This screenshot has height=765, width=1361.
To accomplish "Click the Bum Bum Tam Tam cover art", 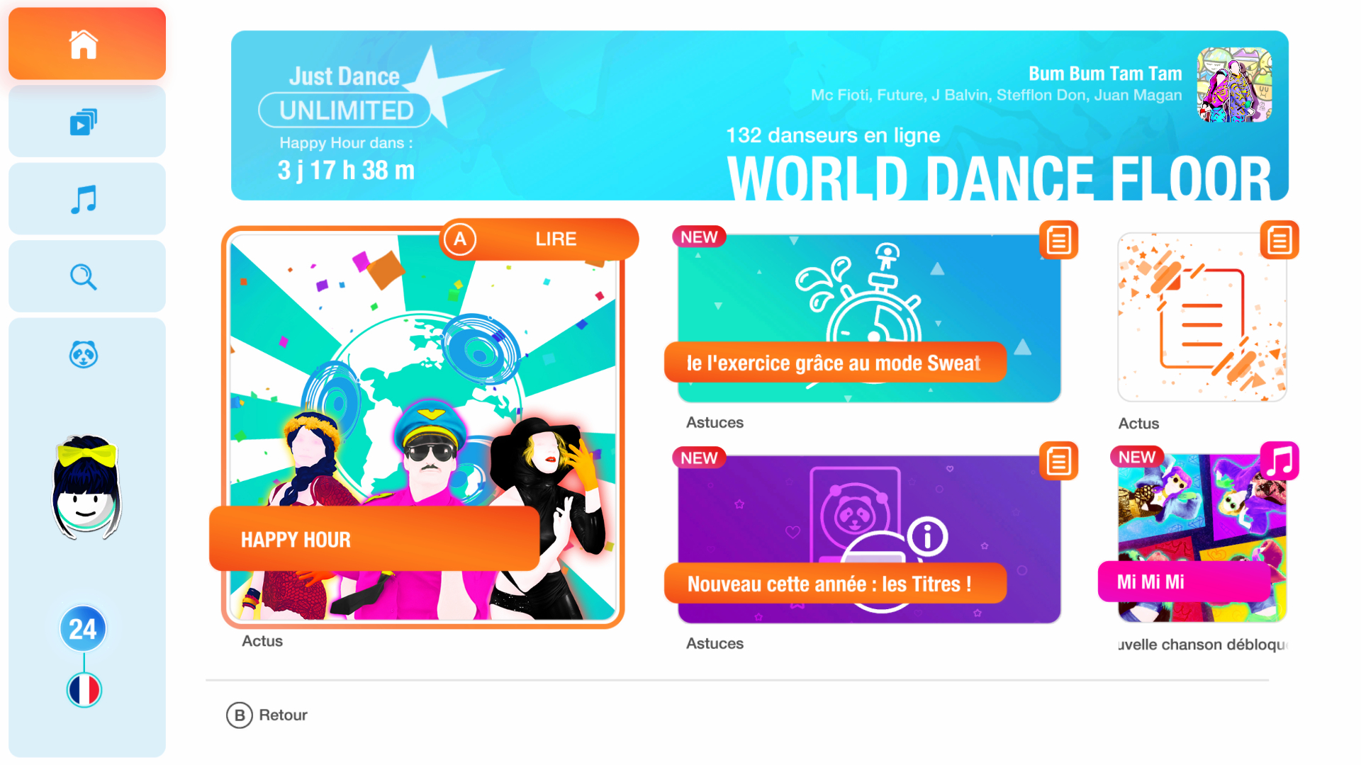I will (1234, 85).
